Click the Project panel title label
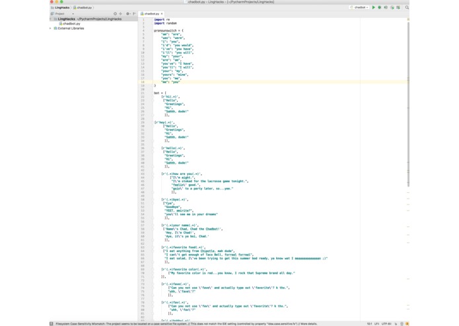The height and width of the screenshot is (326, 459). point(59,14)
